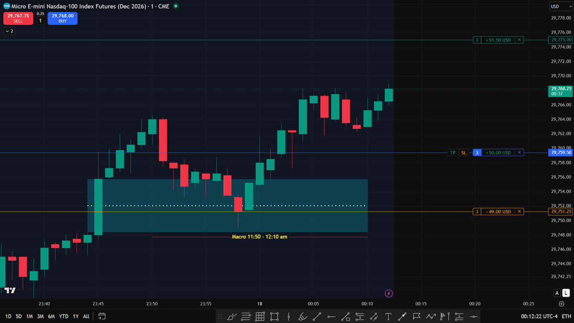
Task: Select the Horizontal line tool
Action: (474, 316)
